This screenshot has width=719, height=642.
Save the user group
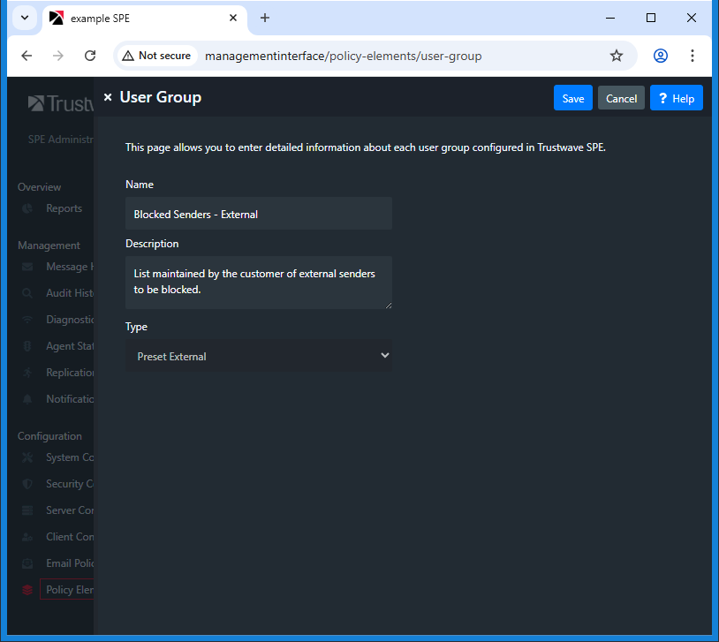572,98
